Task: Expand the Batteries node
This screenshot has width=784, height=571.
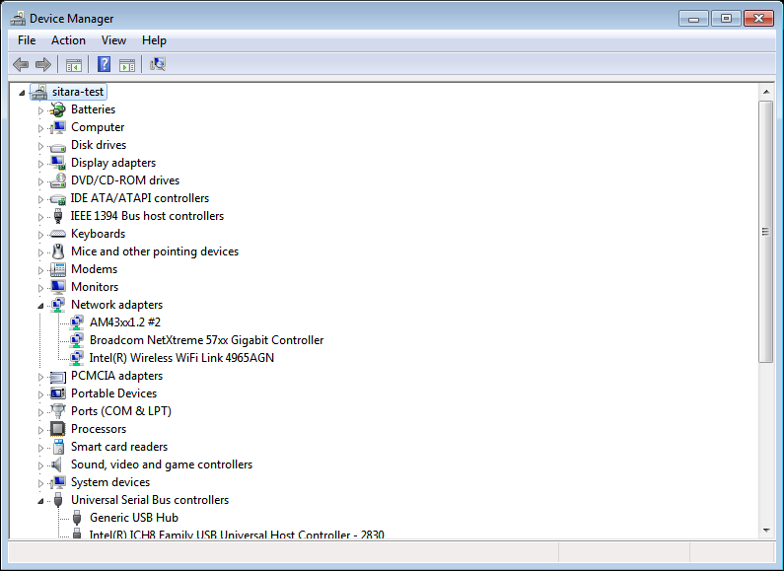Action: pyautogui.click(x=41, y=110)
